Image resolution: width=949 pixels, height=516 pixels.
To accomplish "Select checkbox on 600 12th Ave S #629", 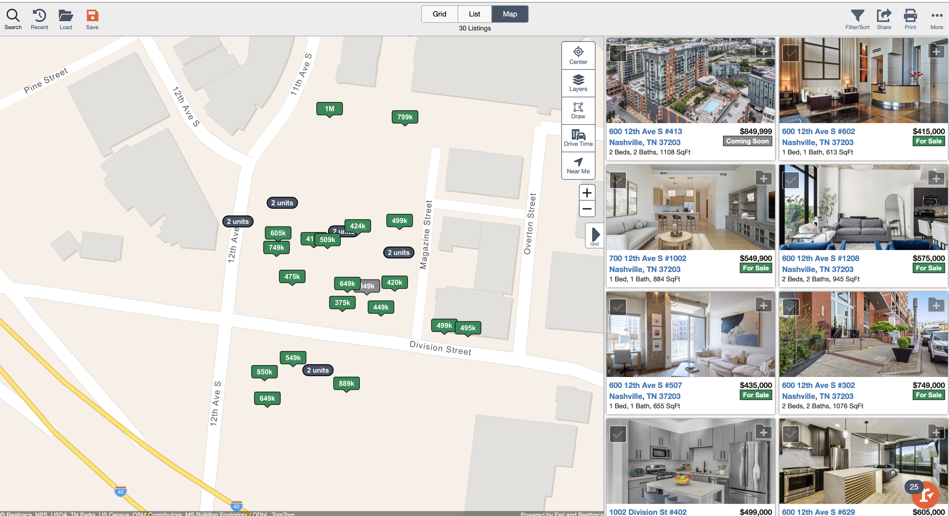I will 791,434.
